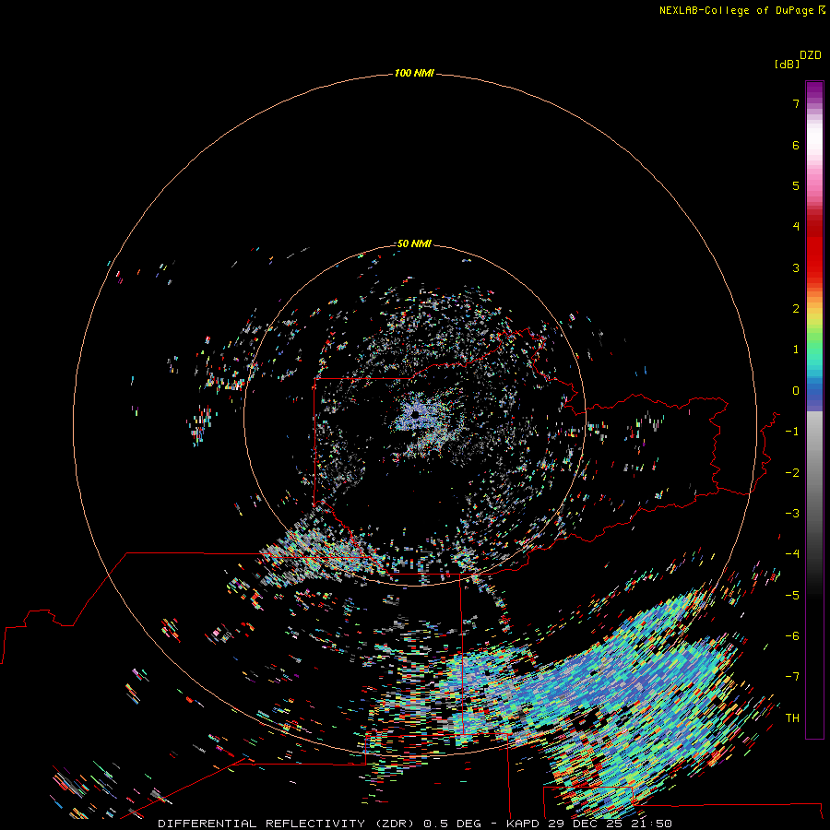Click the 6 value on the color scale
The width and height of the screenshot is (830, 830).
click(x=796, y=145)
